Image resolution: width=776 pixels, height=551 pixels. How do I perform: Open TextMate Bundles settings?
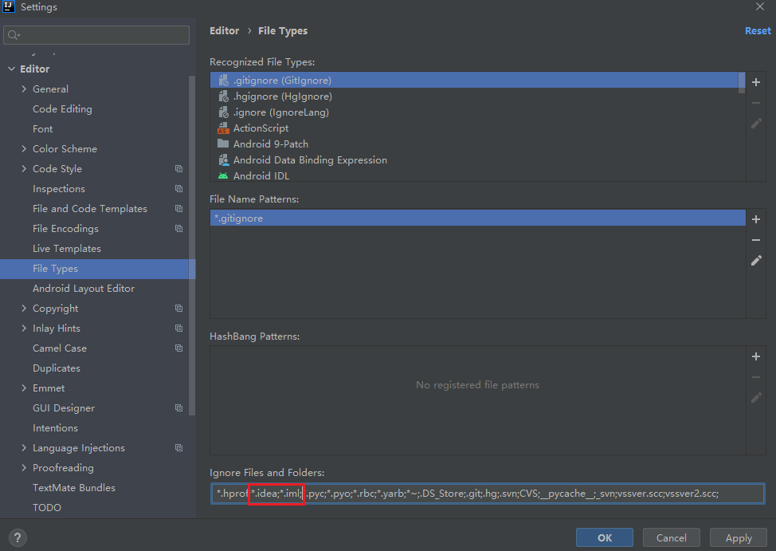coord(74,487)
